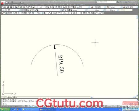Click the Windows Start button
Viewport: 139px width, 111px height.
click(5, 109)
